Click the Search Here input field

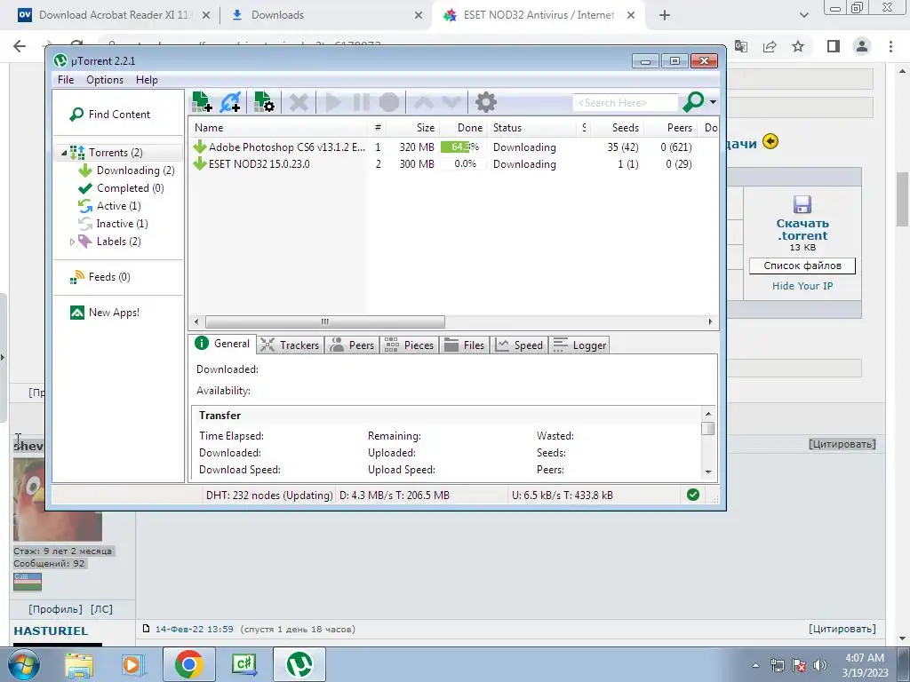(x=625, y=103)
